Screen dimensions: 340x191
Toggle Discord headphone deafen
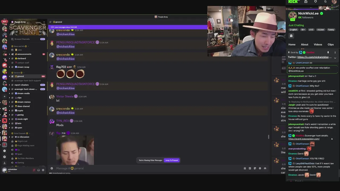click(39, 170)
